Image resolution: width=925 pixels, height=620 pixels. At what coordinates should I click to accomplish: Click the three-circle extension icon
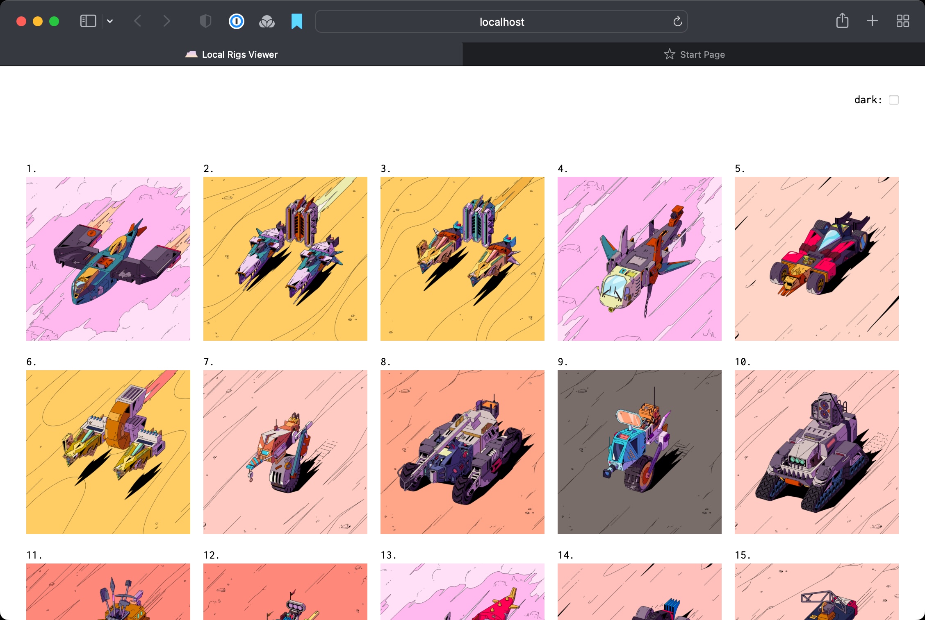(267, 21)
